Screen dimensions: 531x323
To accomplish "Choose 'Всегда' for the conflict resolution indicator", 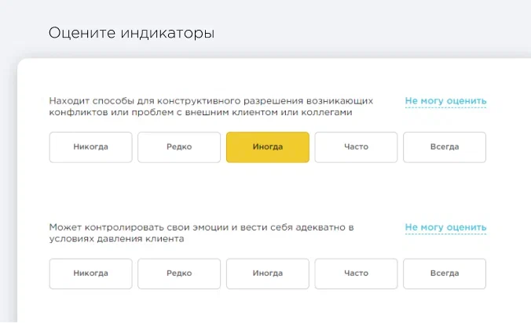I will click(x=445, y=147).
